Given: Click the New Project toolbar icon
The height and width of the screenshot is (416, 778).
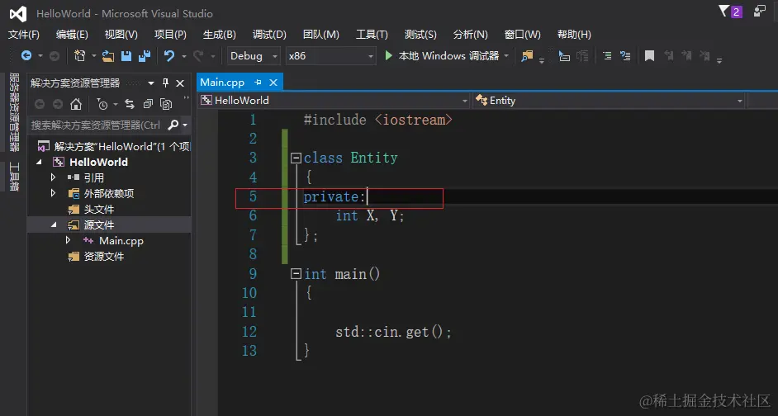Looking at the screenshot, I should [79, 56].
